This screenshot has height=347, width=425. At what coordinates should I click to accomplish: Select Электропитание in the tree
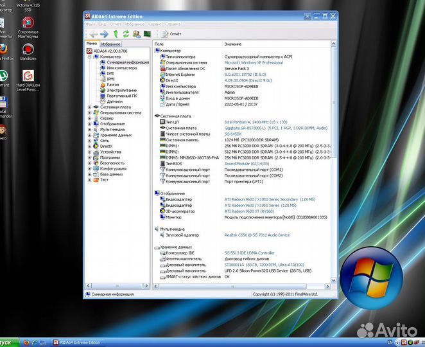point(121,90)
